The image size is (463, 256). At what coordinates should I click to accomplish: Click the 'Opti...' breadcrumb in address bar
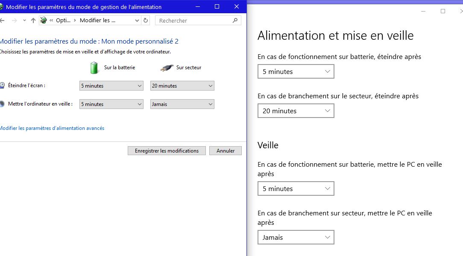(x=63, y=21)
